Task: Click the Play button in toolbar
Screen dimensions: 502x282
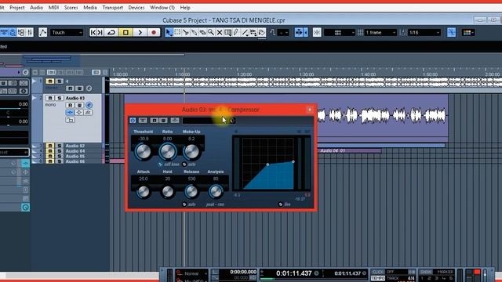Action: point(140,32)
